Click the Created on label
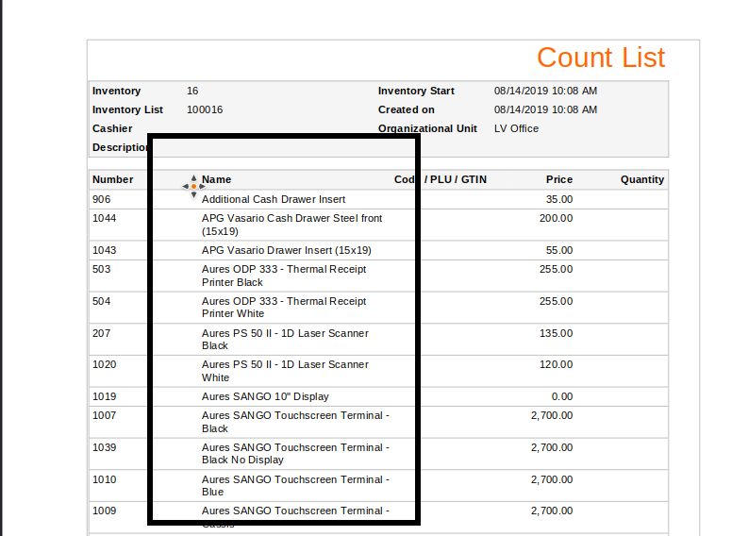The width and height of the screenshot is (732, 536). pos(407,109)
